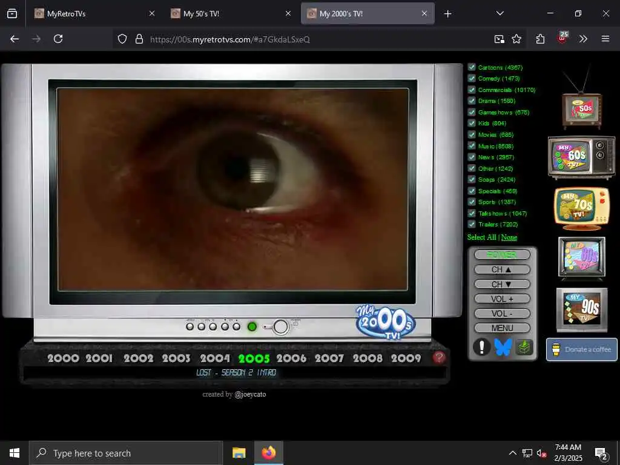The image size is (620, 465).
Task: Open the My 60s TV thumbnail
Action: (x=582, y=157)
